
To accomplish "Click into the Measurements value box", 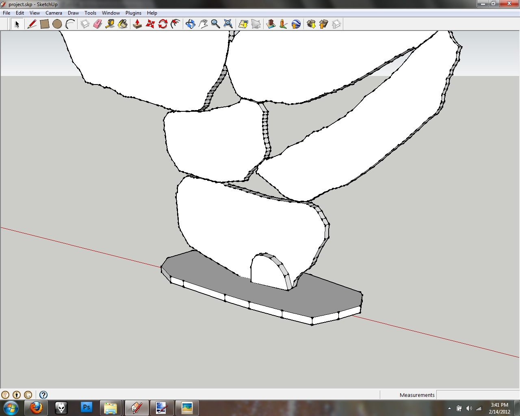I will click(x=478, y=395).
